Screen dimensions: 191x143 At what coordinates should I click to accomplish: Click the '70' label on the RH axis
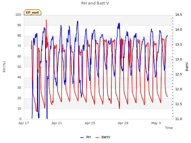(19, 46)
